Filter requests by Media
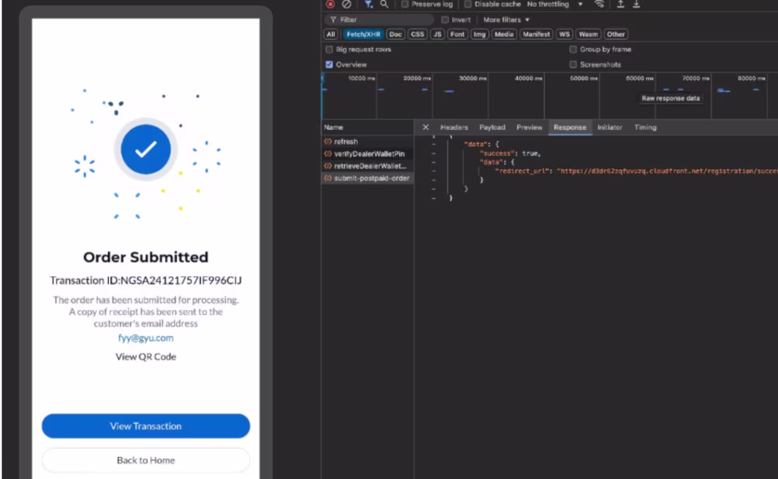Viewport: 778px width, 479px height. point(504,34)
